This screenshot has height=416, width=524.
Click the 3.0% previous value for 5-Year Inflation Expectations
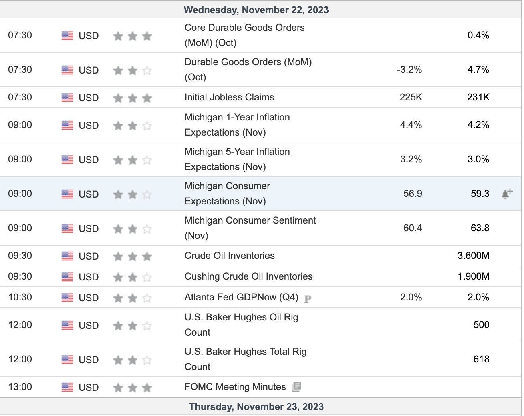pos(478,159)
